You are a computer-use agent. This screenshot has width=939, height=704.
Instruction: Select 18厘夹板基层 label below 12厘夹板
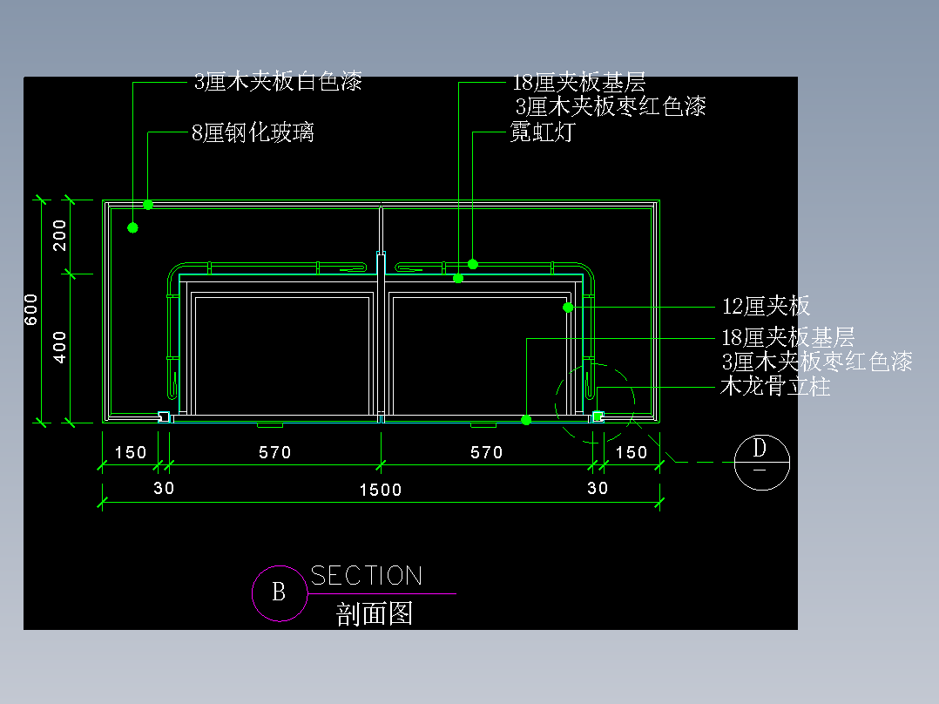click(x=788, y=337)
